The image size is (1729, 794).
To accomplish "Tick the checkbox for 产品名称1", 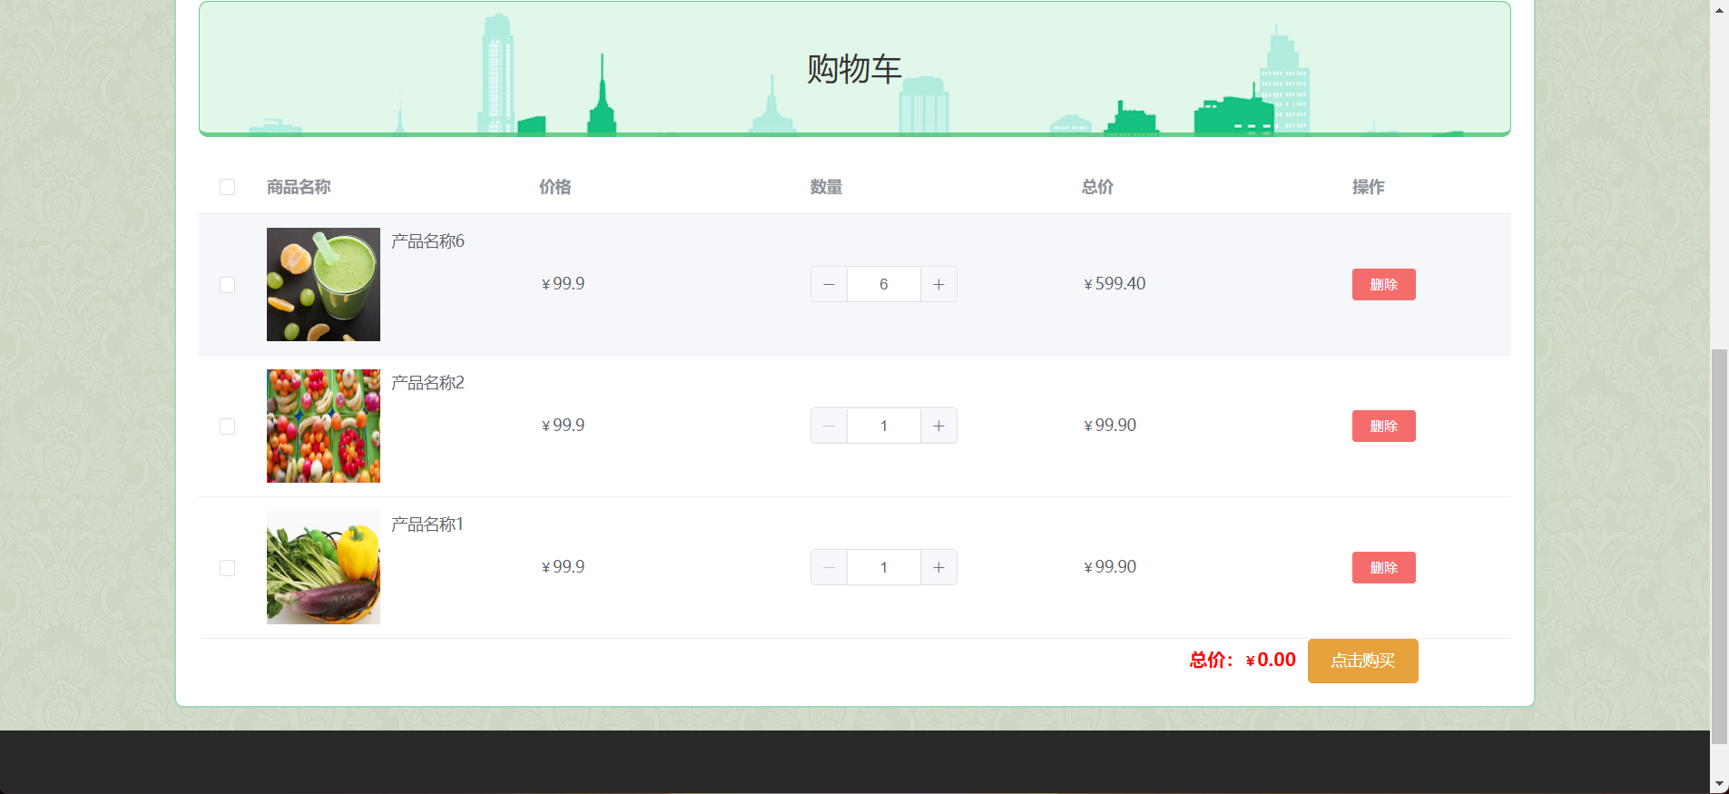I will pos(227,568).
